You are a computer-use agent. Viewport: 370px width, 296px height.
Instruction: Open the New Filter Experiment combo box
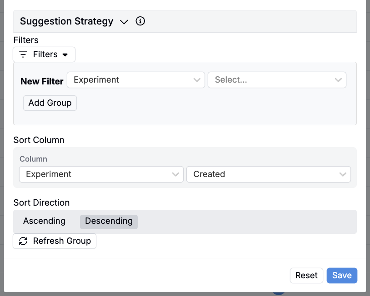tap(130, 80)
